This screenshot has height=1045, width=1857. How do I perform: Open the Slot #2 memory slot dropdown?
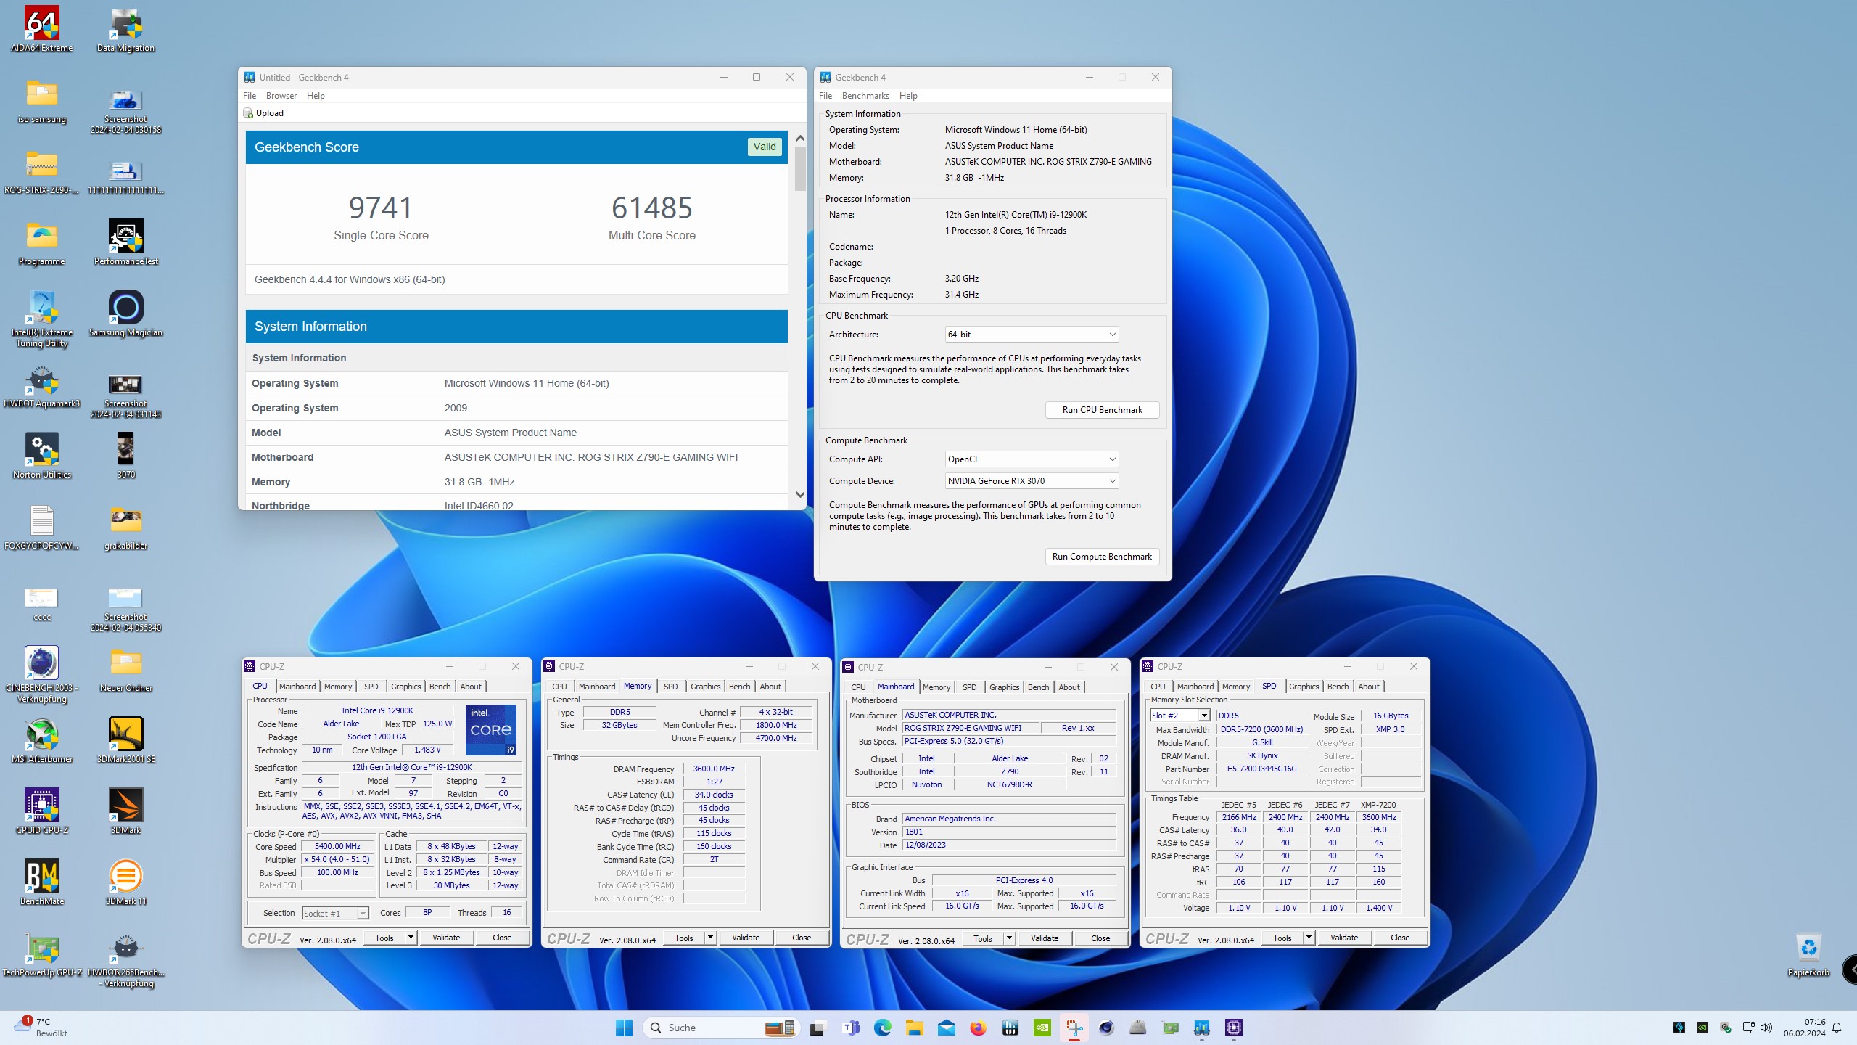[x=1179, y=716]
